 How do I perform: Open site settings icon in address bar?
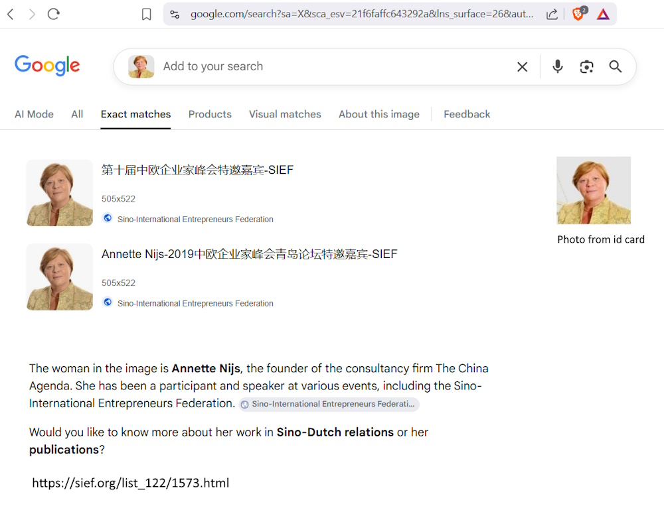click(x=175, y=14)
